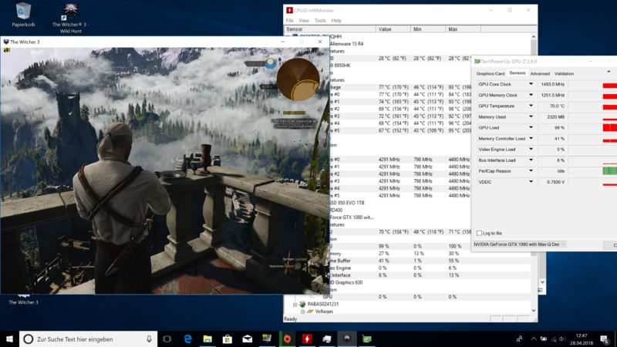Open PerfCap Reason dropdown arrow
This screenshot has height=347, width=617.
531,171
